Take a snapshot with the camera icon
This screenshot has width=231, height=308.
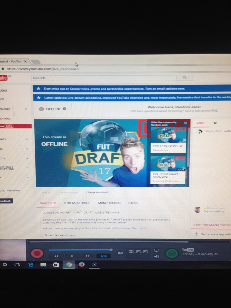tap(120, 253)
